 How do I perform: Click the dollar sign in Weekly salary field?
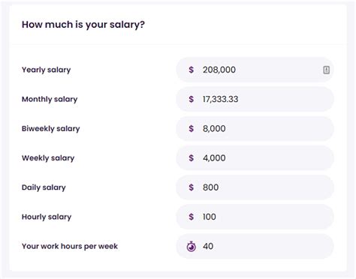click(192, 158)
